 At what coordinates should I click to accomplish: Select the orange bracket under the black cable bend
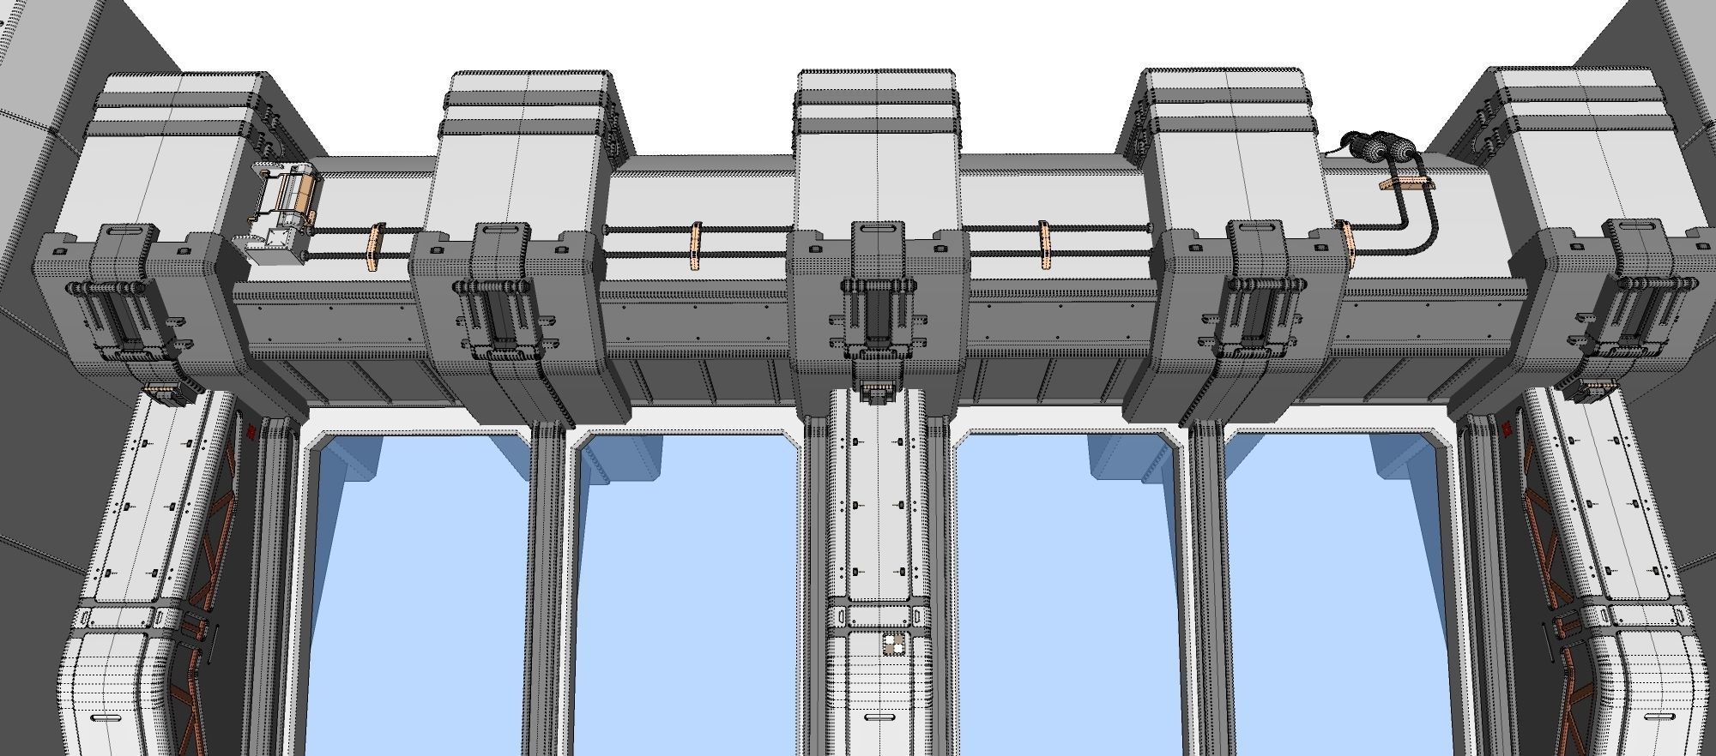coord(1407,183)
